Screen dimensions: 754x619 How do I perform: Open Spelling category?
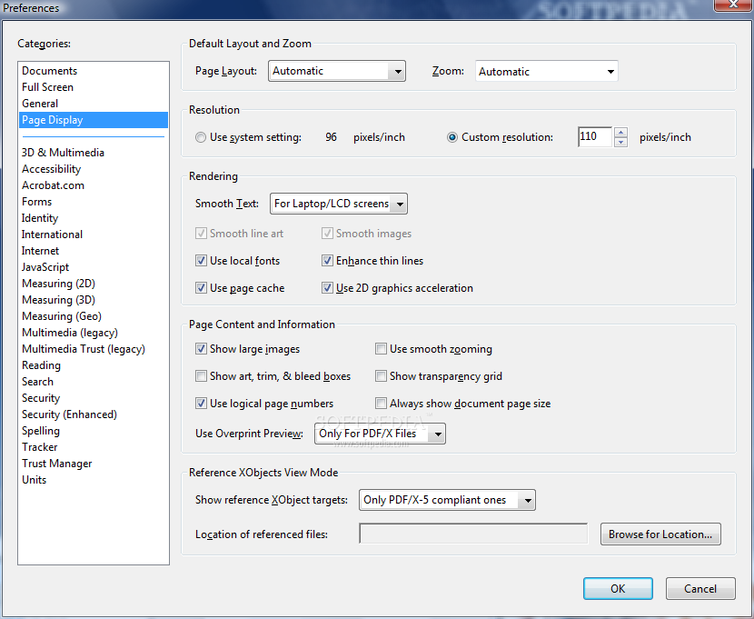(41, 431)
